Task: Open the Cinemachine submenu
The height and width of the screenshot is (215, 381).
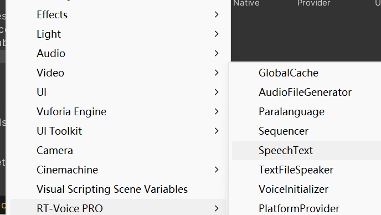Action: [118, 170]
